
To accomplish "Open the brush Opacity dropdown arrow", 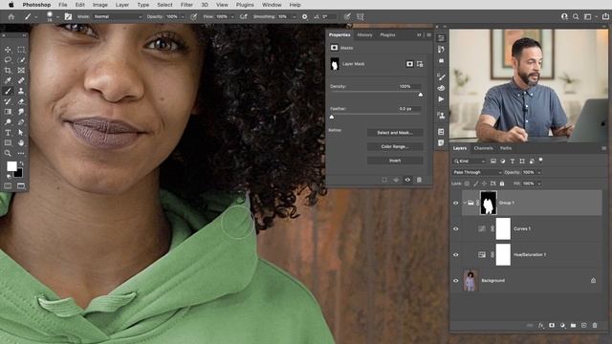I will [183, 17].
